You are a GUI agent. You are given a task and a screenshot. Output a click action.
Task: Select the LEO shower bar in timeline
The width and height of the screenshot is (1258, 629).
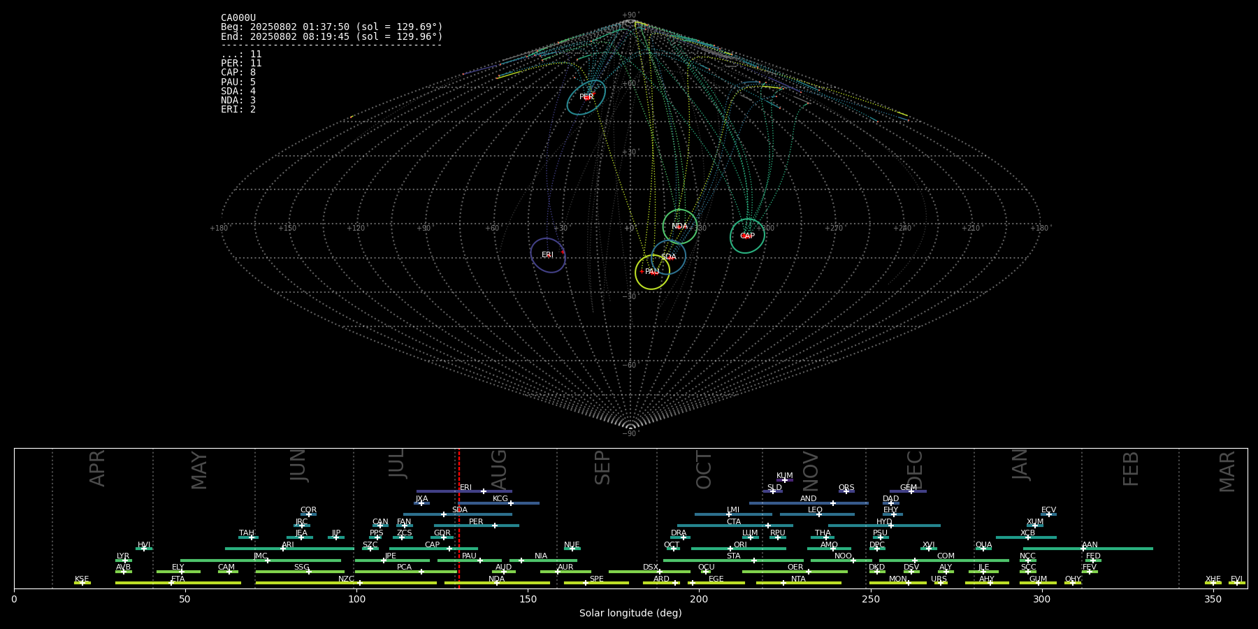coord(817,514)
